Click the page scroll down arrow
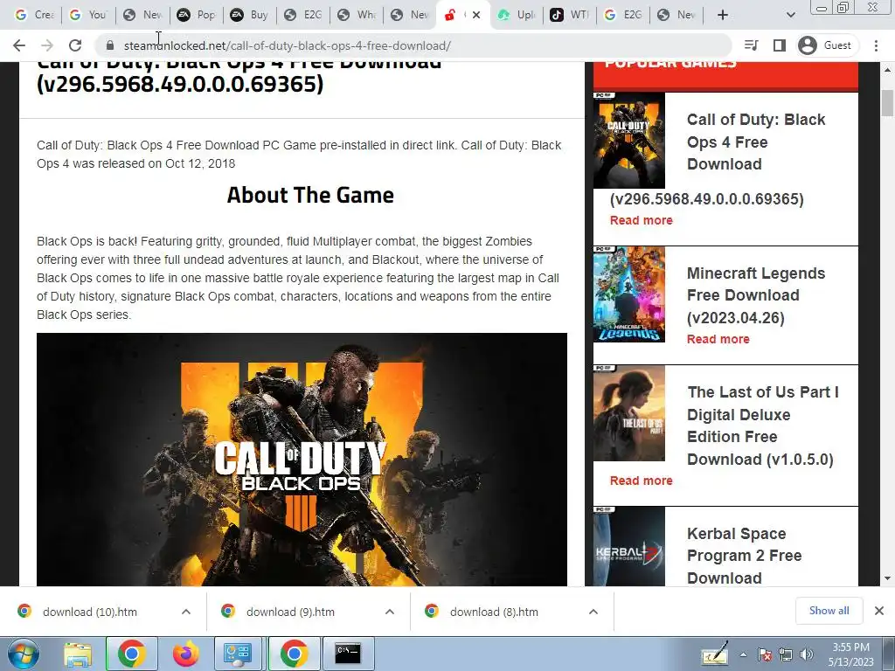 coord(888,578)
